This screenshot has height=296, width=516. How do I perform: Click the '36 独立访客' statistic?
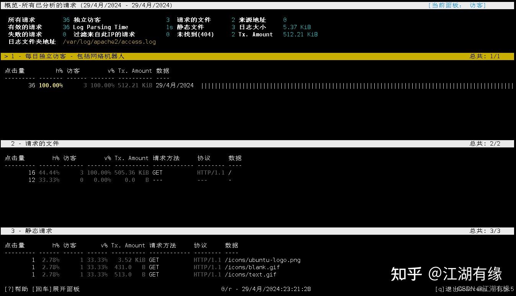[x=82, y=20]
